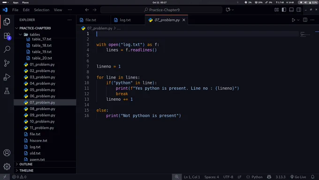The image size is (319, 180).
Task: Click the zoom magnifier status item
Action: point(176,177)
